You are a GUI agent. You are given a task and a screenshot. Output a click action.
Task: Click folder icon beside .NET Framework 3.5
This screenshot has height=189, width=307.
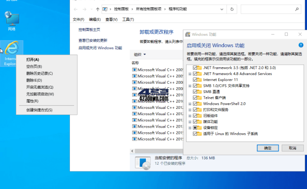pyautogui.click(x=199, y=68)
